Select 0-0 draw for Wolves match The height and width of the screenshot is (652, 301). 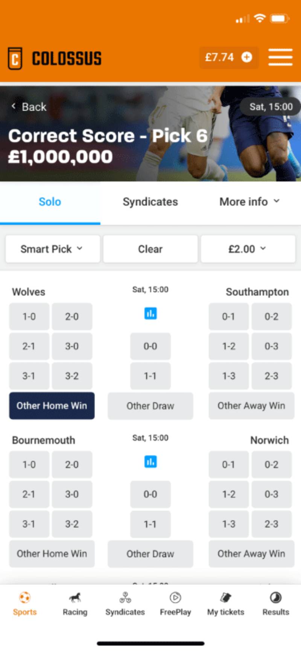(150, 346)
